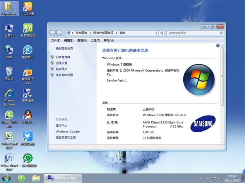Click the back navigation arrow button
245x183 pixels.
tap(53, 33)
